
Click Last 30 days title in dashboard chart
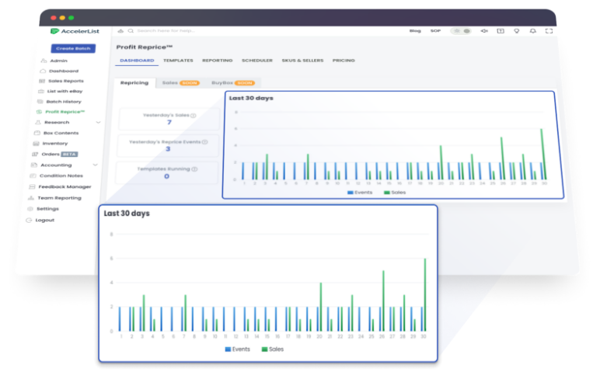pyautogui.click(x=251, y=99)
